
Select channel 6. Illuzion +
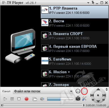pyautogui.click(x=75, y=75)
